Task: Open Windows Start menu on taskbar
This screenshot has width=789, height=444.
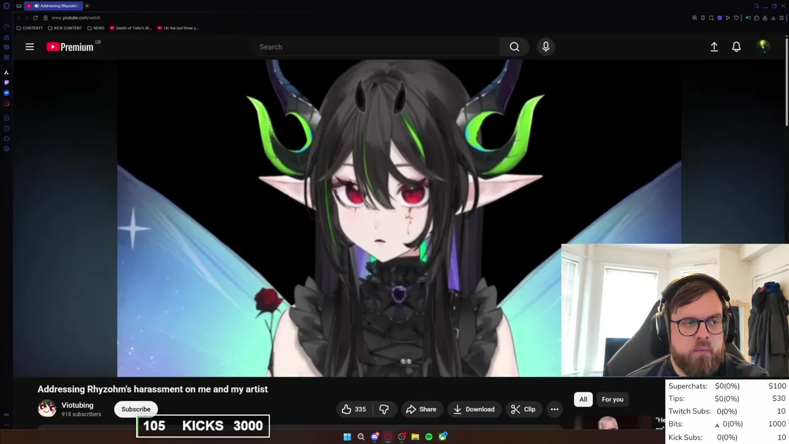Action: [347, 437]
